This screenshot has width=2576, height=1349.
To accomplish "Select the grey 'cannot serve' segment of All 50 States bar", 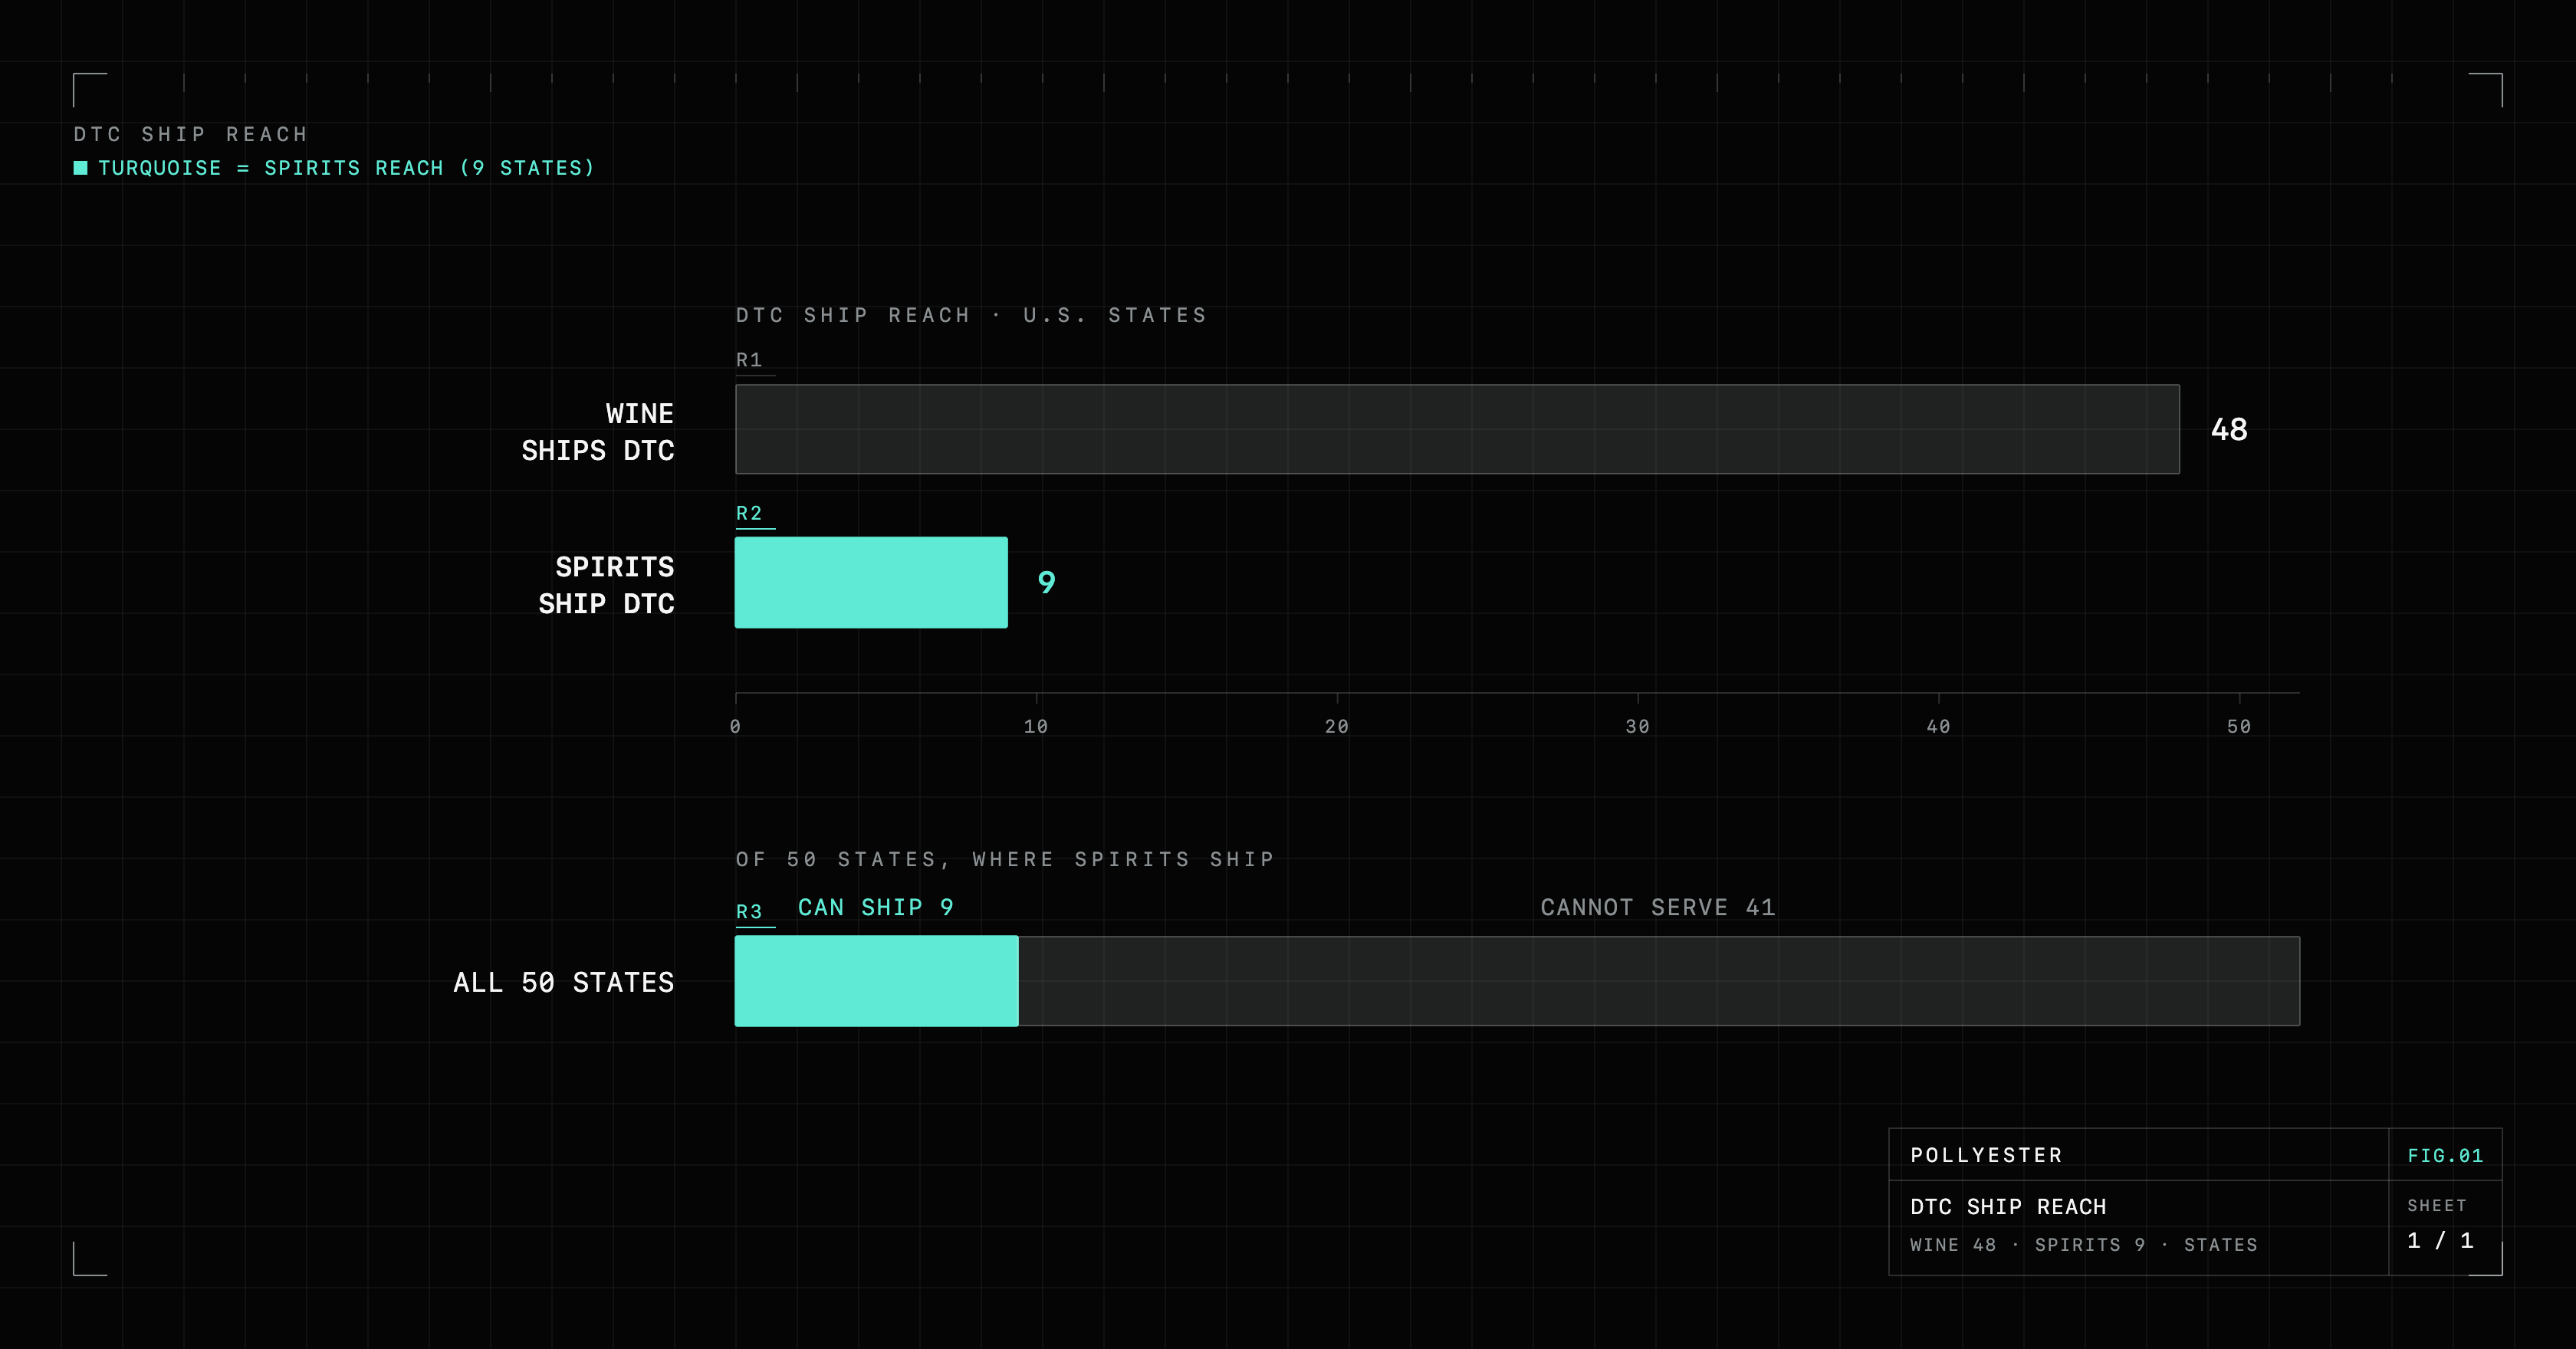I will pos(1659,981).
